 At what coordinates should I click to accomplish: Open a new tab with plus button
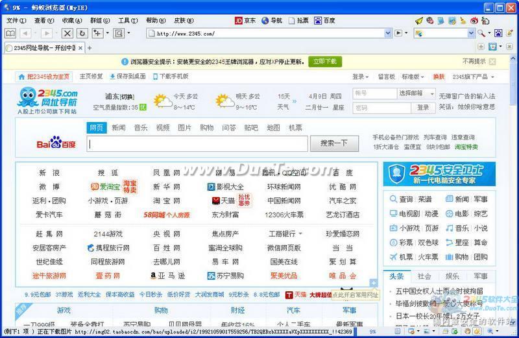[x=90, y=48]
